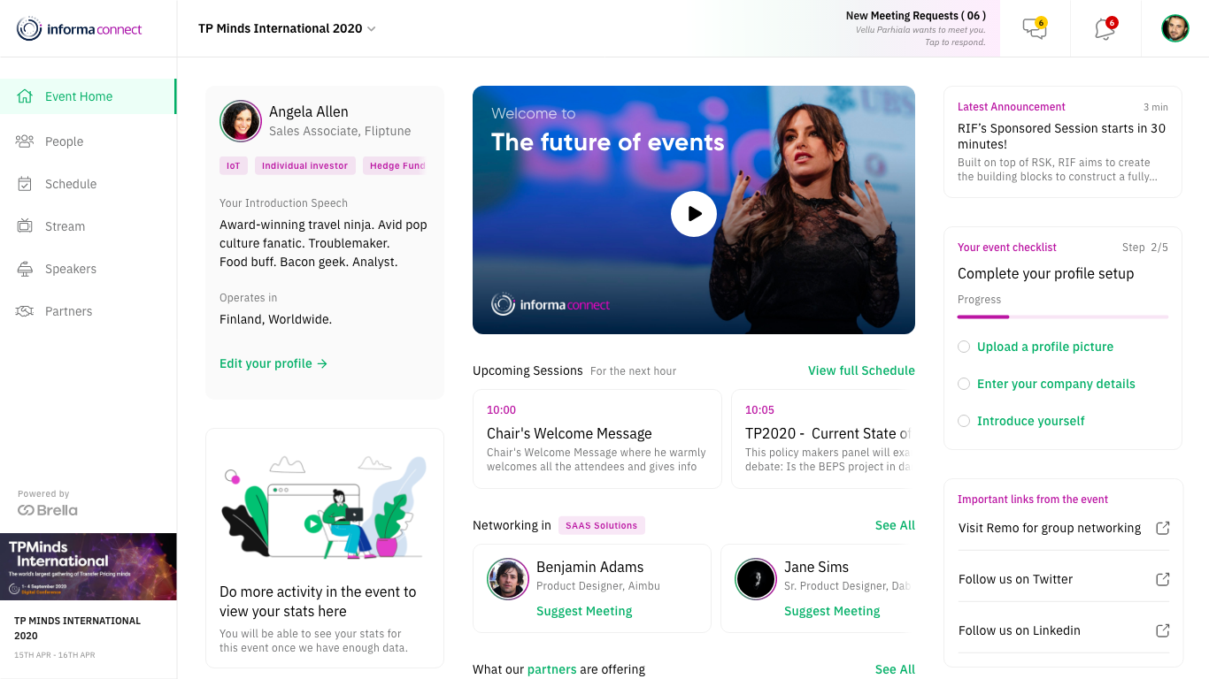1209x679 pixels.
Task: Click Visit Remo for group networking
Action: click(x=1050, y=528)
